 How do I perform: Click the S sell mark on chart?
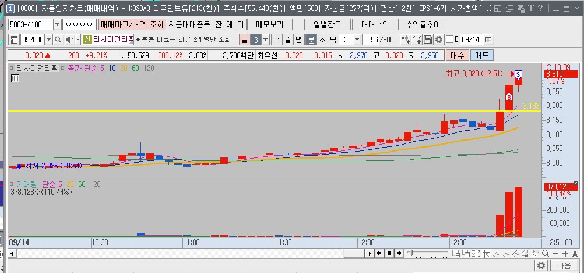point(519,74)
